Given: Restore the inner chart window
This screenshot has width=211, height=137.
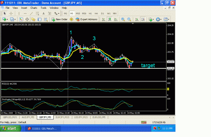Looking at the screenshot, I should [x=169, y=8].
